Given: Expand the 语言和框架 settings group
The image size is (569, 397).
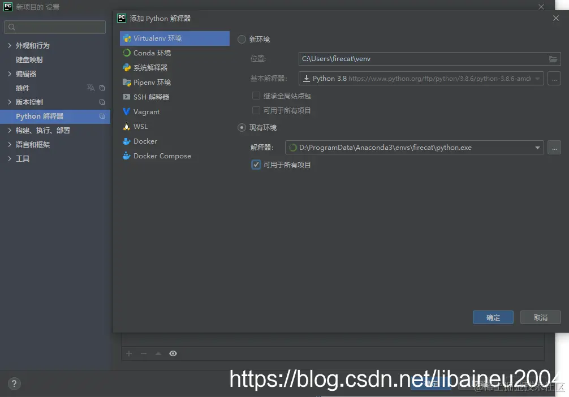Looking at the screenshot, I should (x=10, y=144).
